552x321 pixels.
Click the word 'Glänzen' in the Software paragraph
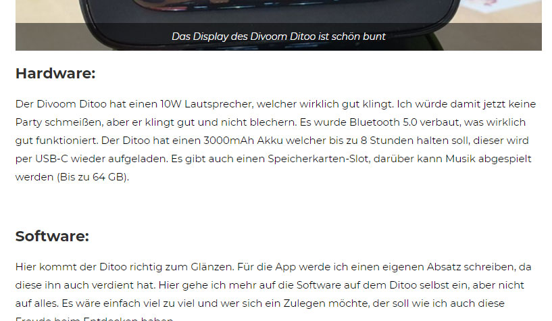click(x=212, y=267)
